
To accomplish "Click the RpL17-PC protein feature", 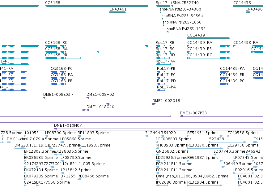I will pyautogui.click(x=161, y=78).
